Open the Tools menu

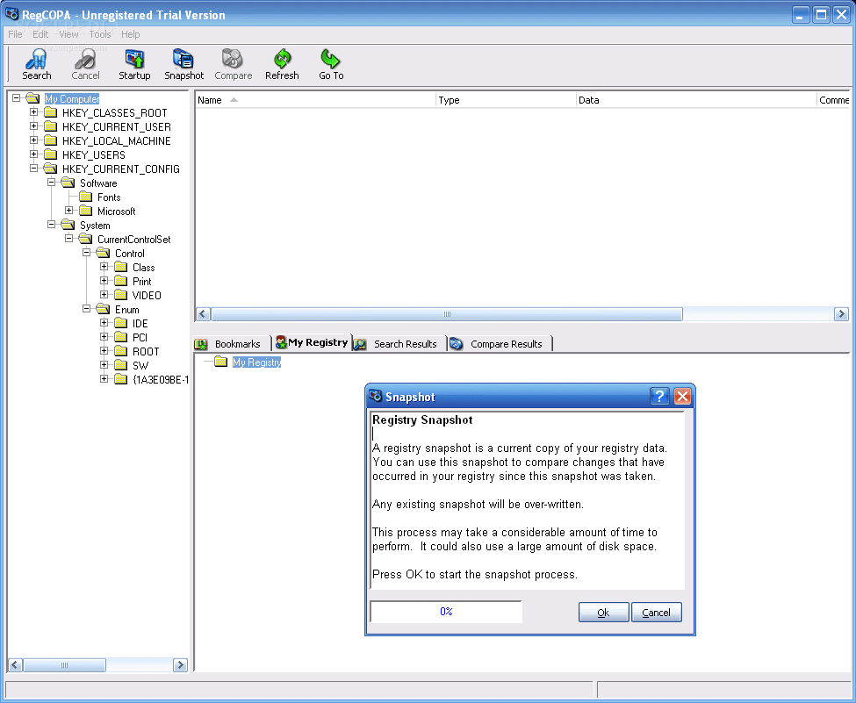pyautogui.click(x=100, y=34)
